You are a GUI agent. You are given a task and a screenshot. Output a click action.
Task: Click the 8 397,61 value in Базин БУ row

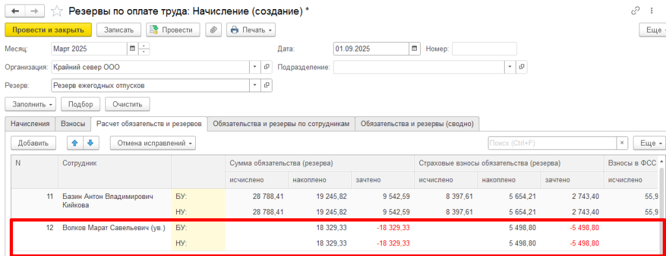[x=459, y=196]
